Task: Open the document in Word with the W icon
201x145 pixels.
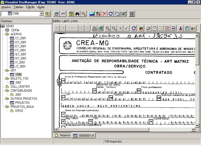Action: coord(173,28)
